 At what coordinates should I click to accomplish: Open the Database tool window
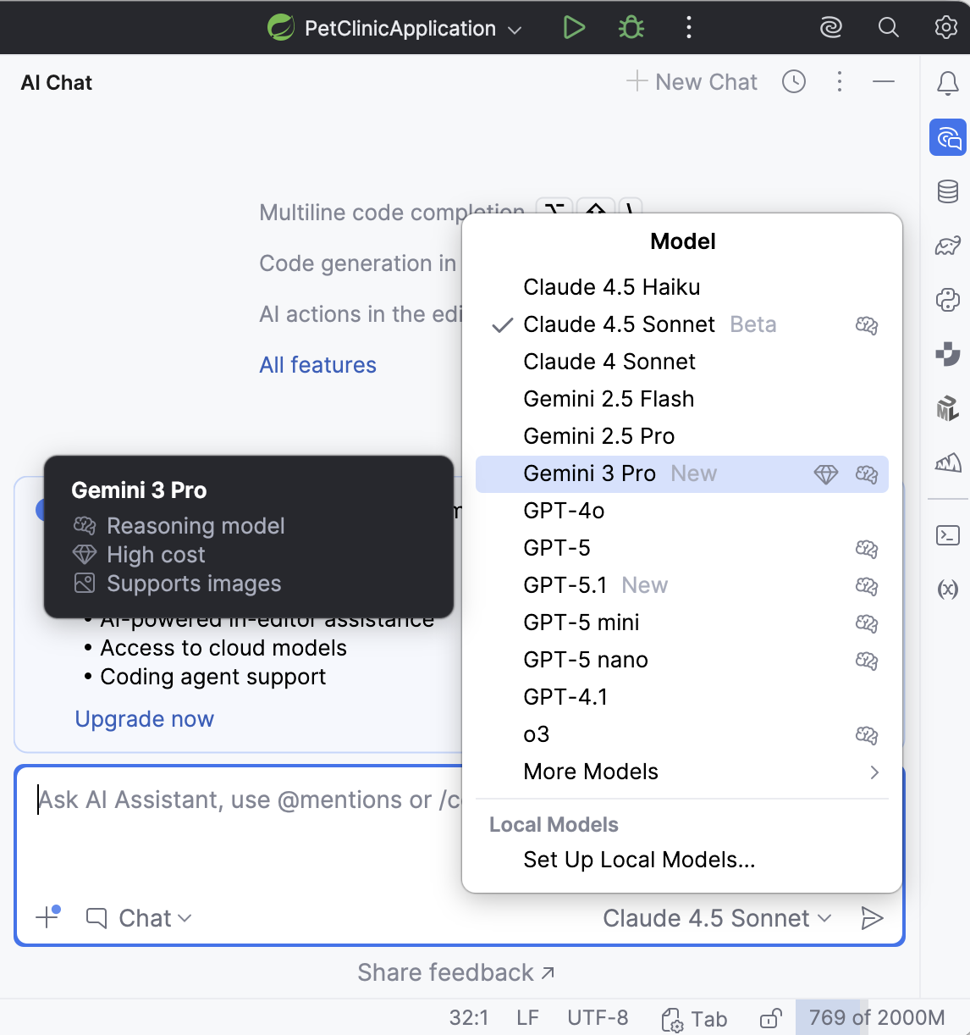point(947,191)
